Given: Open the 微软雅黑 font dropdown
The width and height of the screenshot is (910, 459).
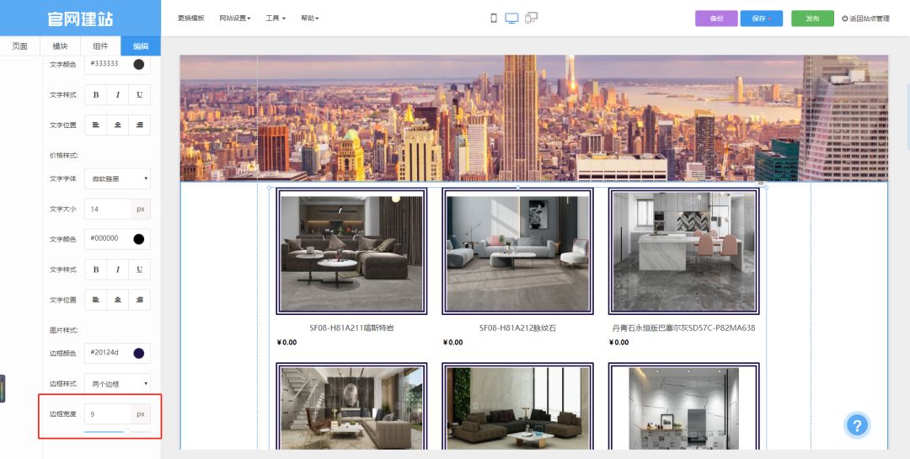Looking at the screenshot, I should (x=117, y=179).
